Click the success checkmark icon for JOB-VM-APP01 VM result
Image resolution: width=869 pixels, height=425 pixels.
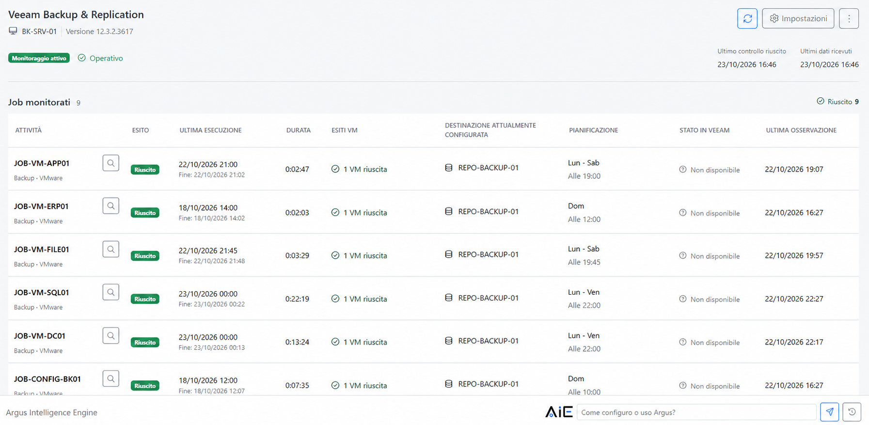[x=335, y=169]
